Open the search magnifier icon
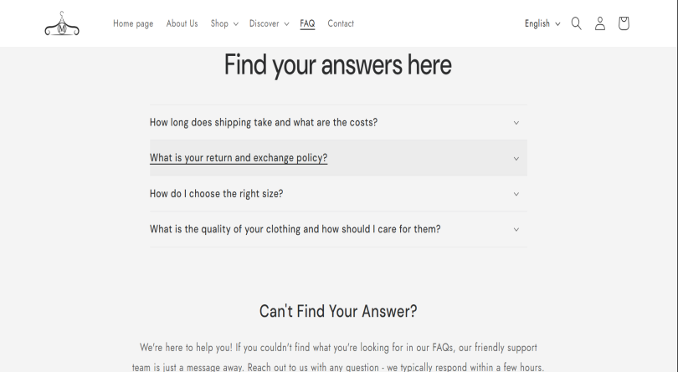The height and width of the screenshot is (372, 678). (576, 23)
